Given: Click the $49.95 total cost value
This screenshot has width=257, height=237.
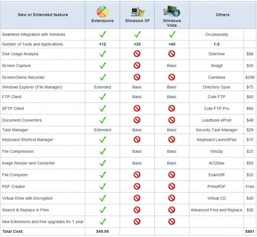Looking at the screenshot, I should [x=103, y=231].
